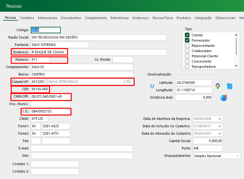244x179 pixels.
Task: Click the Bairro field CENTRO
Action: pyautogui.click(x=82, y=74)
